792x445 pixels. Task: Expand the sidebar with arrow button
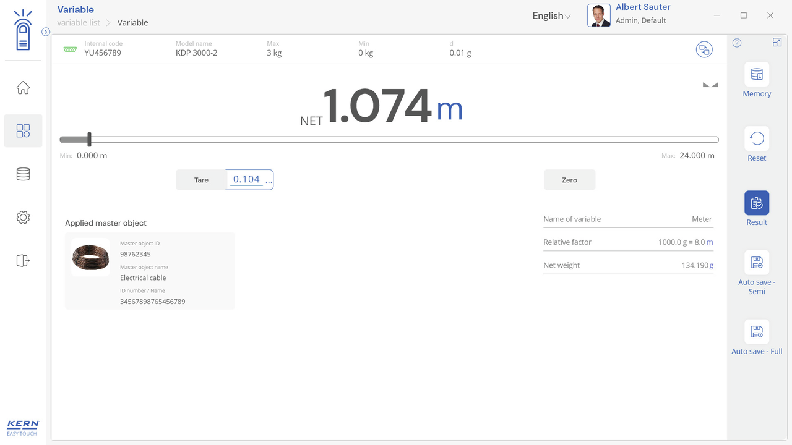46,32
